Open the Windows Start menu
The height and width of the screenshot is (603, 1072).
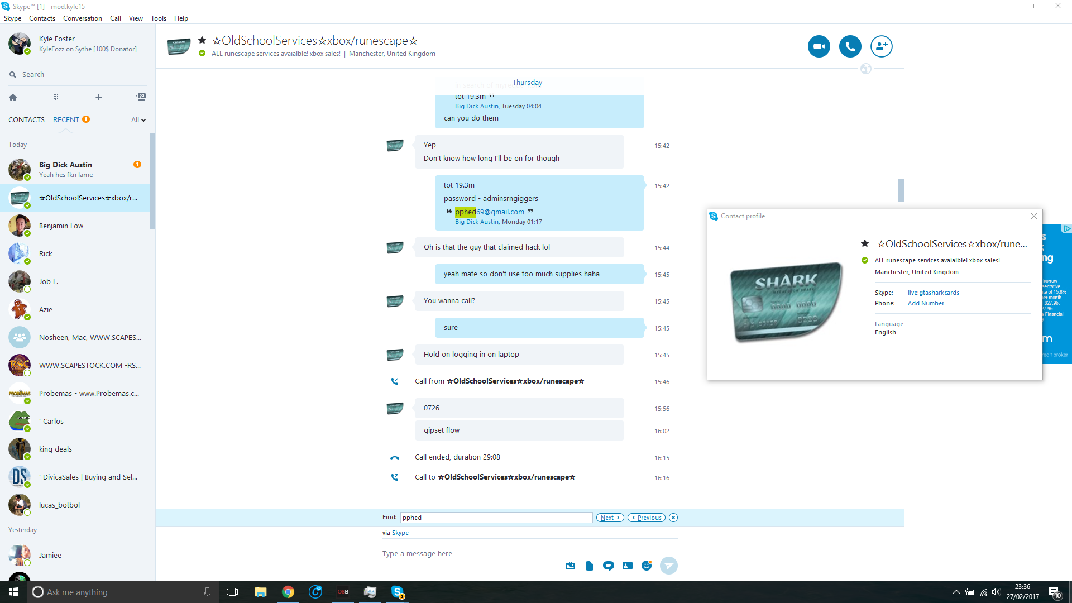13,592
